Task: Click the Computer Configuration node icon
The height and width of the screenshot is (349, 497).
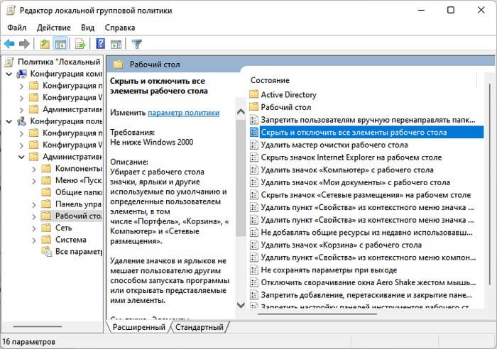Action: coord(22,74)
